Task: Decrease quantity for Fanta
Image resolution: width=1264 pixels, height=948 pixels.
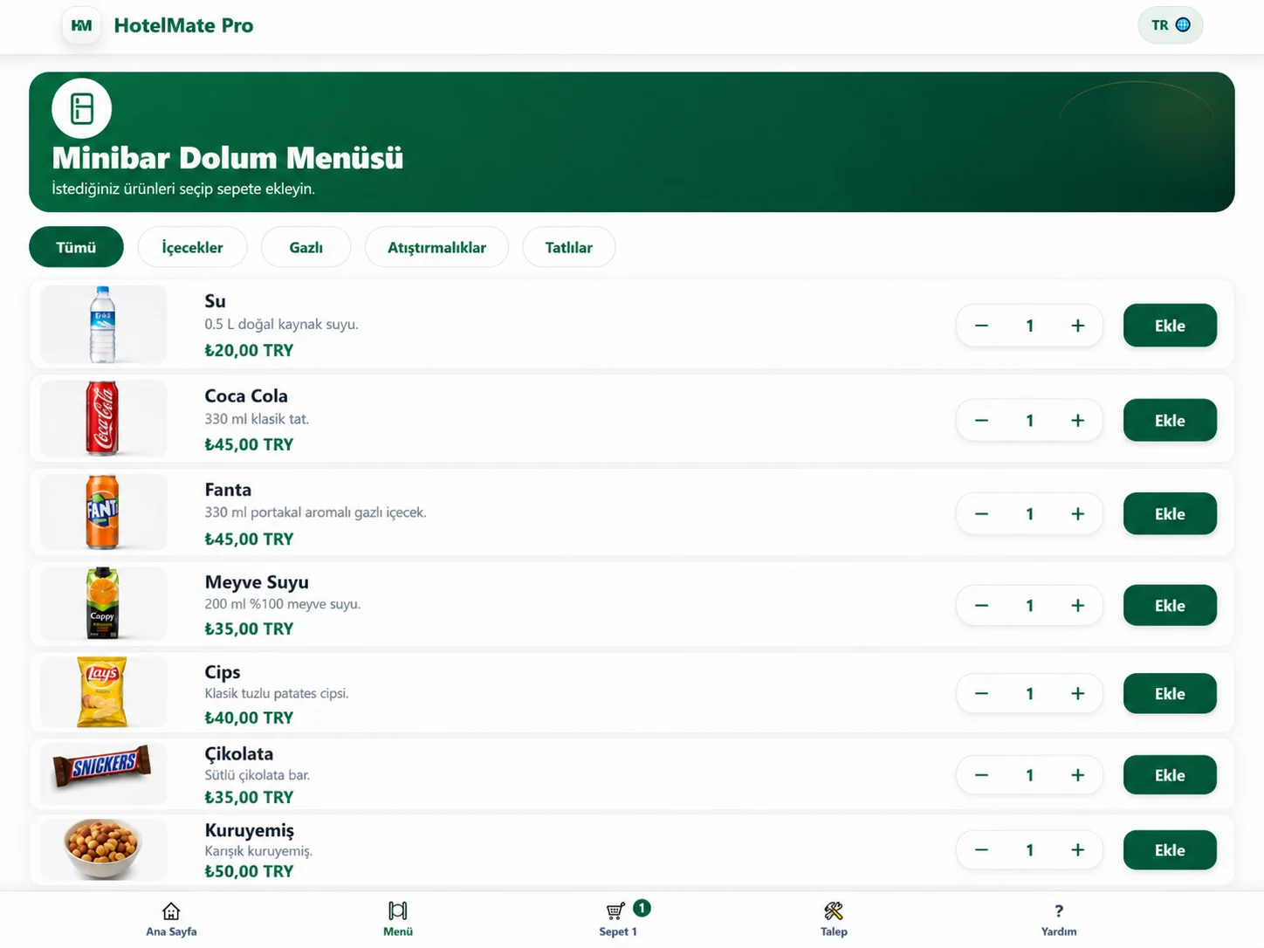Action: [981, 513]
